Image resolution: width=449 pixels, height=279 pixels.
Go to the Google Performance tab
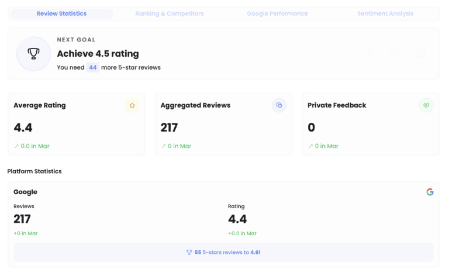point(277,13)
